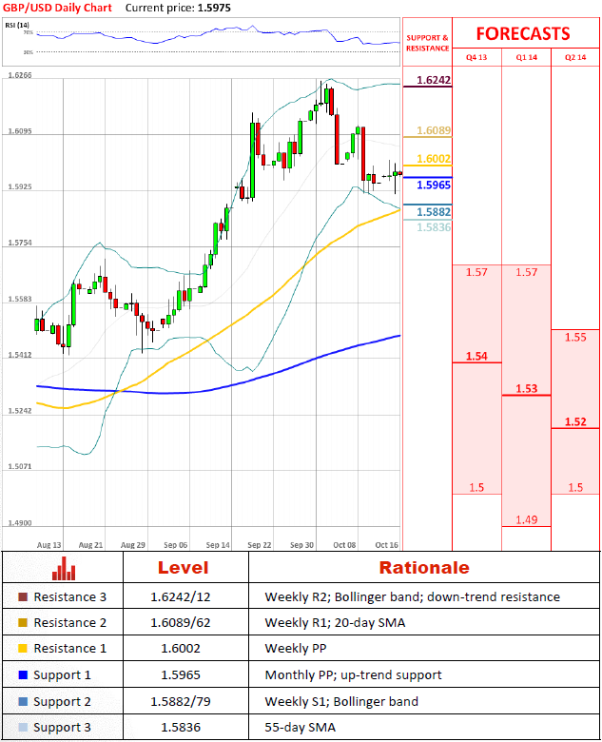Click the Support 3 light blue color swatch
The image size is (602, 742).
[x=23, y=728]
